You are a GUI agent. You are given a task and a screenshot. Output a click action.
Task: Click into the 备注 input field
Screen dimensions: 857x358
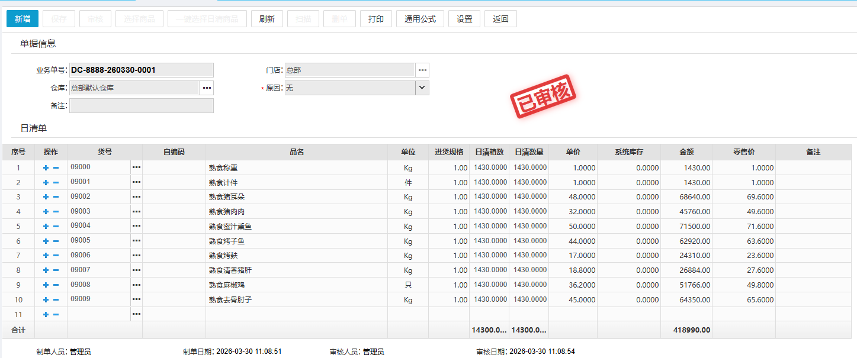click(x=142, y=106)
